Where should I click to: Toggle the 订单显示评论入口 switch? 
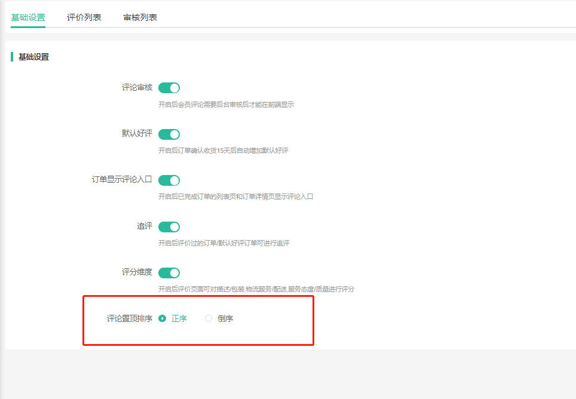click(169, 180)
